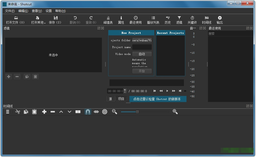This screenshot has height=157, width=256.
Task: Click the current timecode field
Action: pyautogui.click(x=115, y=91)
